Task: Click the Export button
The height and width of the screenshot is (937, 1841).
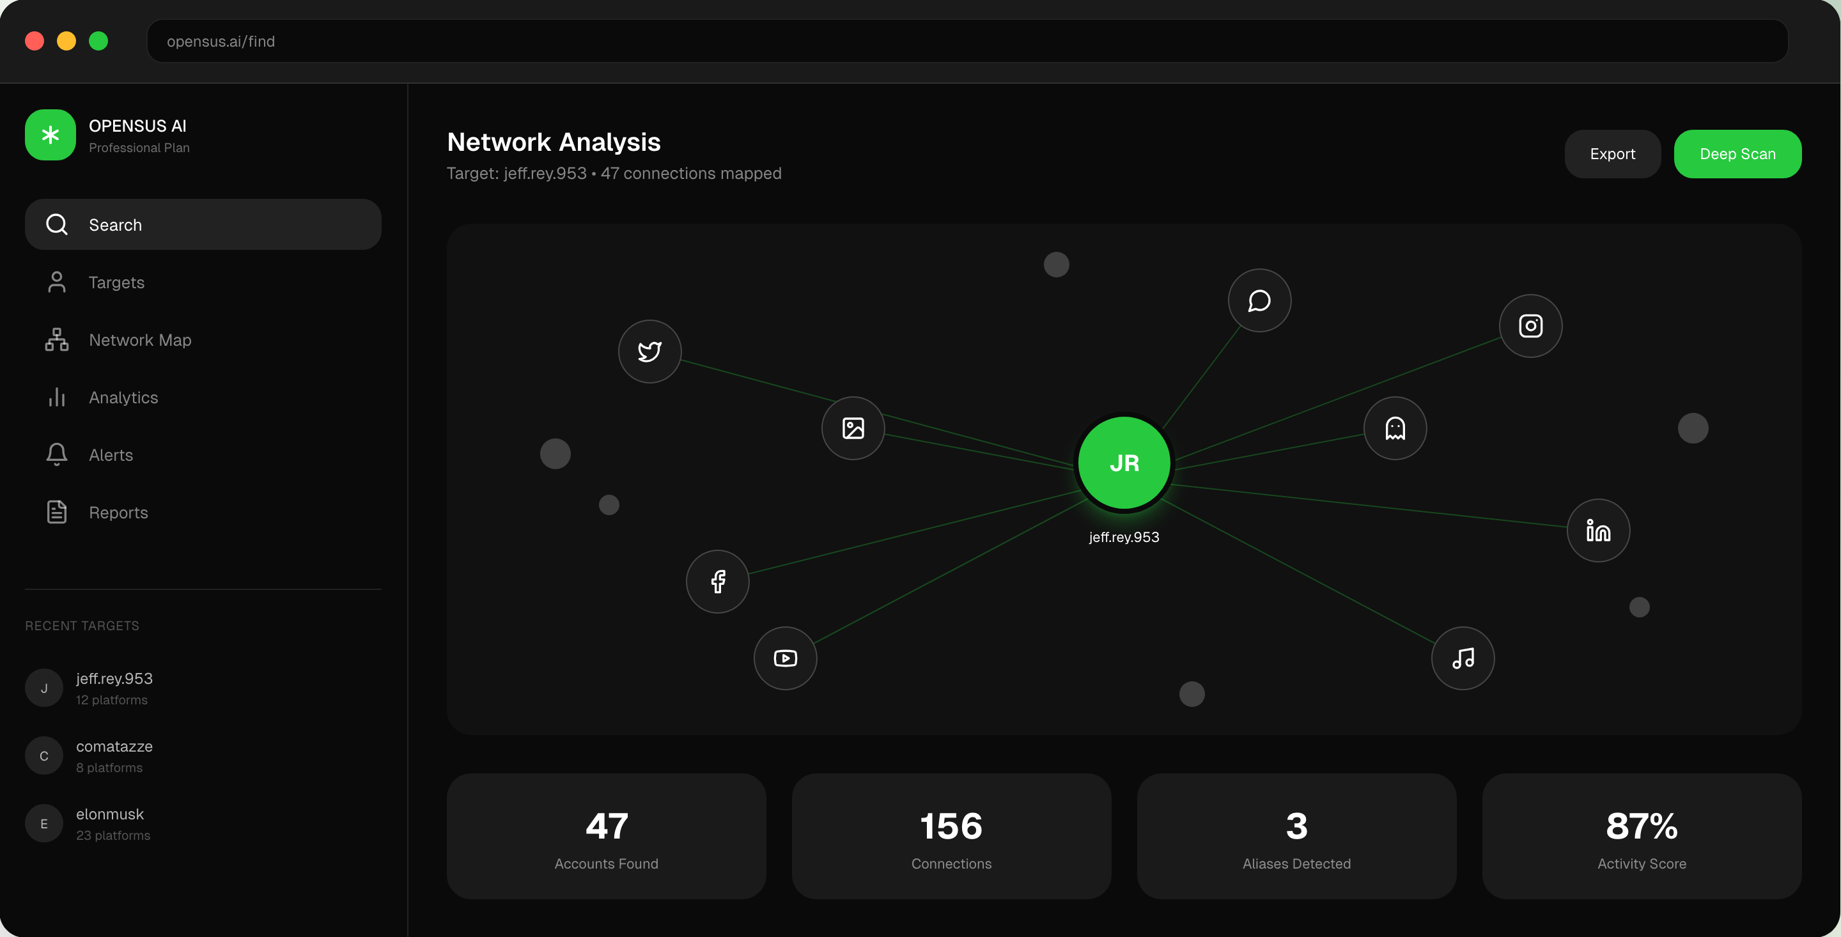Action: click(x=1612, y=153)
